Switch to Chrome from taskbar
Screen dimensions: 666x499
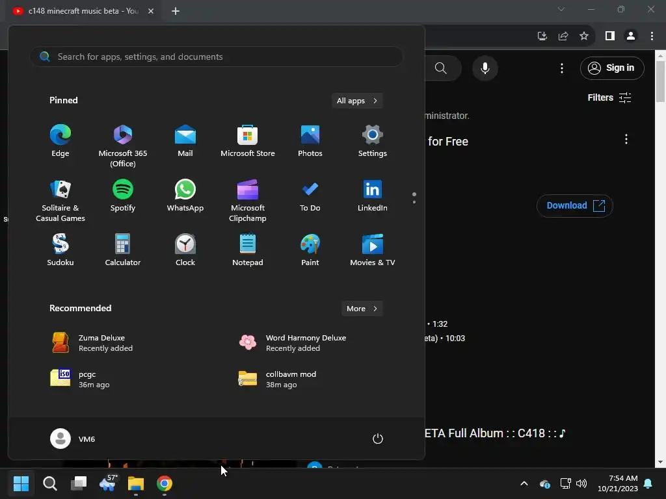click(165, 483)
